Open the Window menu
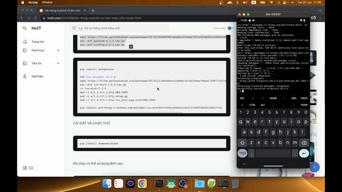 click(x=47, y=2)
